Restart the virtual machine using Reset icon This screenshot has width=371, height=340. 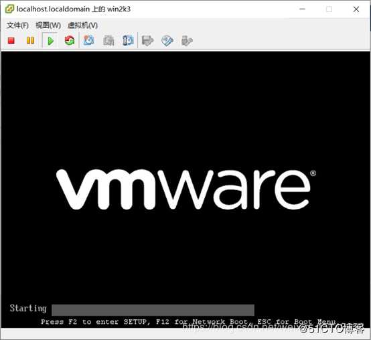70,41
